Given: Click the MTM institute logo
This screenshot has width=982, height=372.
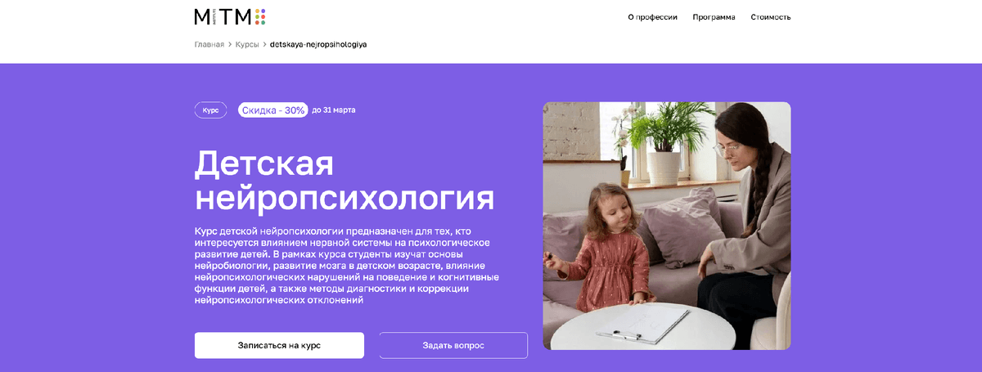Looking at the screenshot, I should (229, 16).
